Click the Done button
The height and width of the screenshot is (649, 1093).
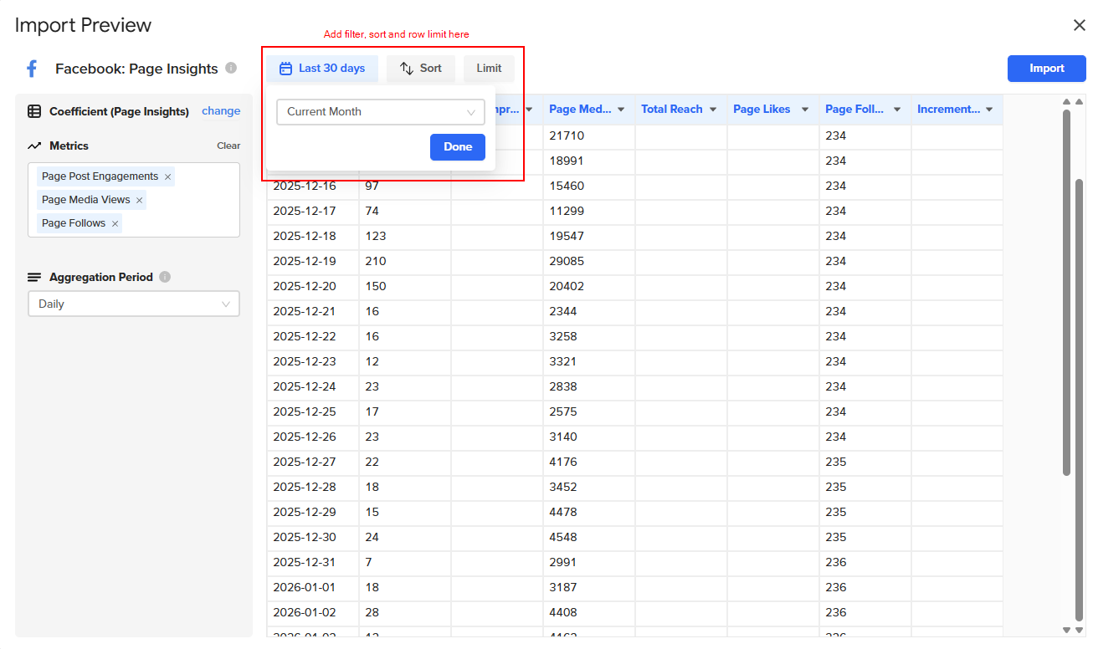[458, 147]
